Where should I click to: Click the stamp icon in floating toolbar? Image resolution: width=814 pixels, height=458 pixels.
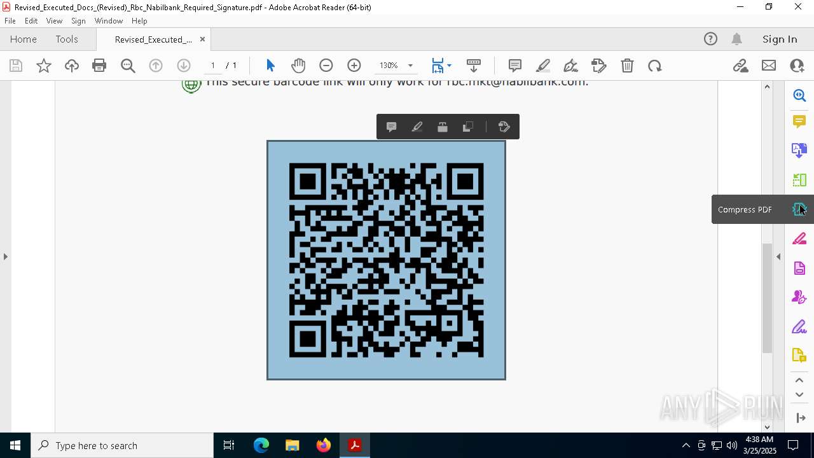click(x=443, y=127)
